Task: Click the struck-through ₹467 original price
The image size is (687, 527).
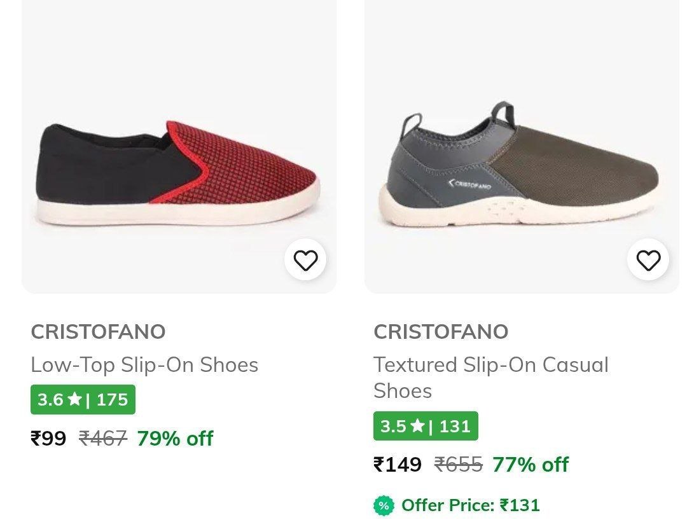Action: click(103, 438)
